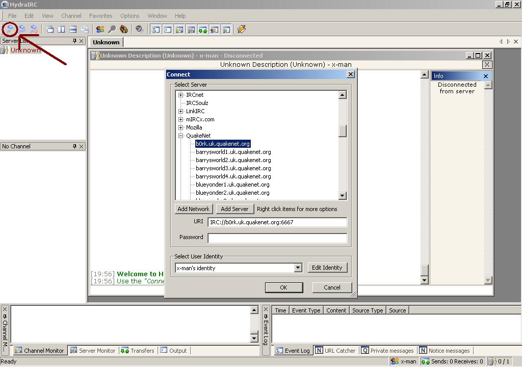
Task: Click the speaker audio toolbar icon
Action: click(x=139, y=30)
